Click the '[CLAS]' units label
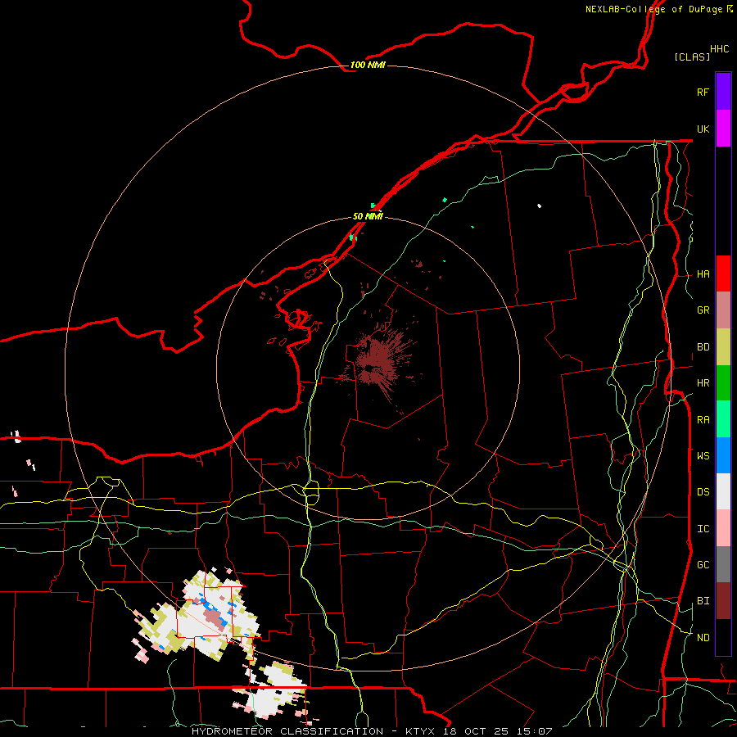The image size is (737, 737). 692,57
